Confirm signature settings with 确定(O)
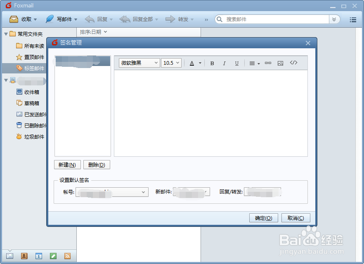Image resolution: width=364 pixels, height=264 pixels. [x=263, y=218]
